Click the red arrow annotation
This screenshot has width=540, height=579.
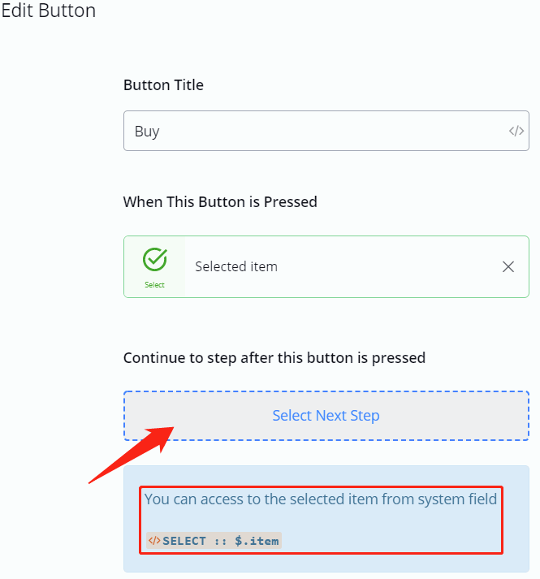coord(130,455)
